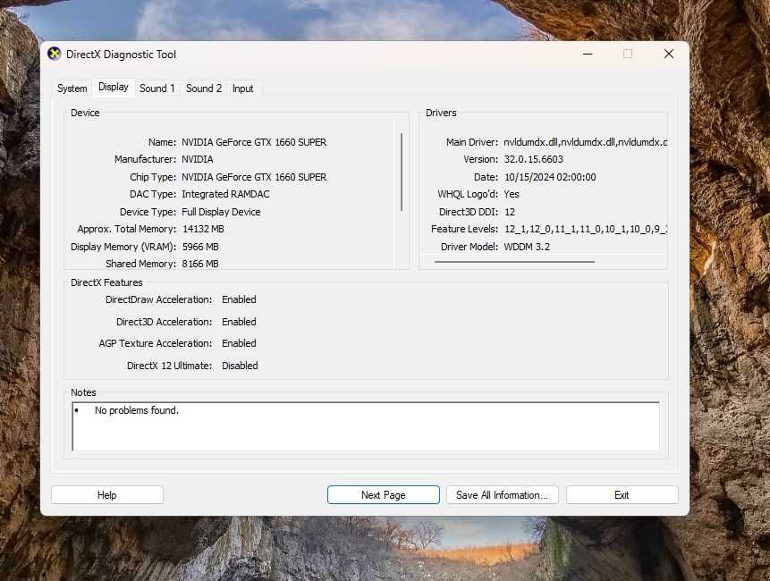The width and height of the screenshot is (770, 581).
Task: Open the Sound 2 tab
Action: click(204, 88)
